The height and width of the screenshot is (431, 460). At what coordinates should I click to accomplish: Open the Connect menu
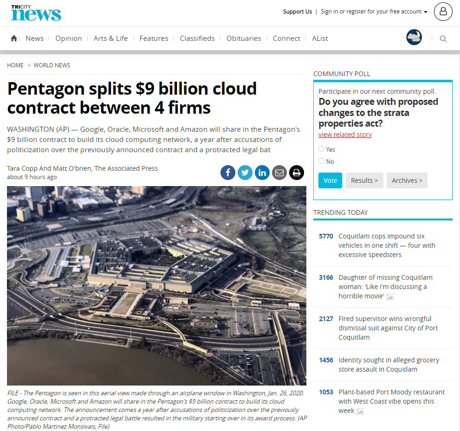286,39
